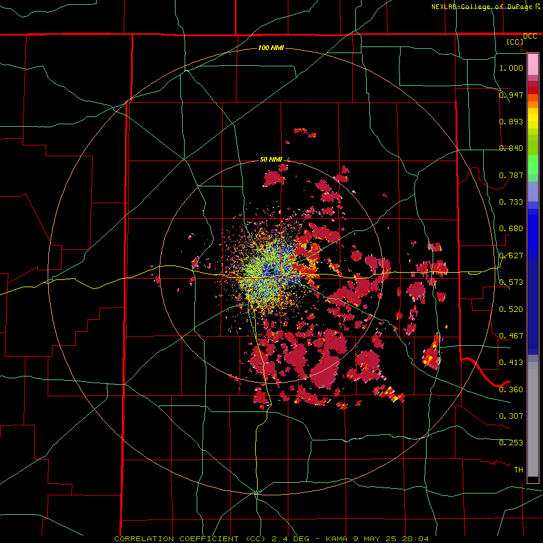Click the 0.787 legend value
Viewport: 543px width, 543px height.
(x=511, y=175)
